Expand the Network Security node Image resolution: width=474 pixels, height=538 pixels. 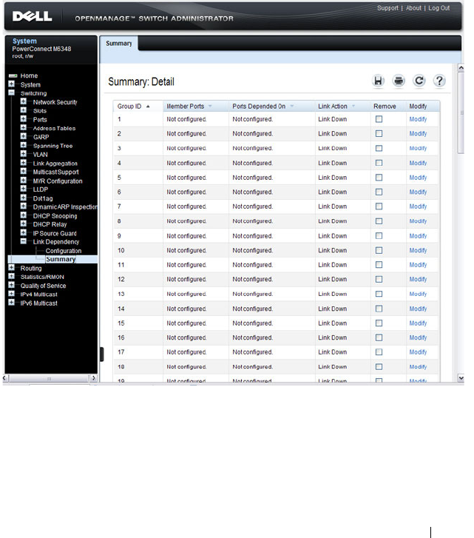click(24, 101)
